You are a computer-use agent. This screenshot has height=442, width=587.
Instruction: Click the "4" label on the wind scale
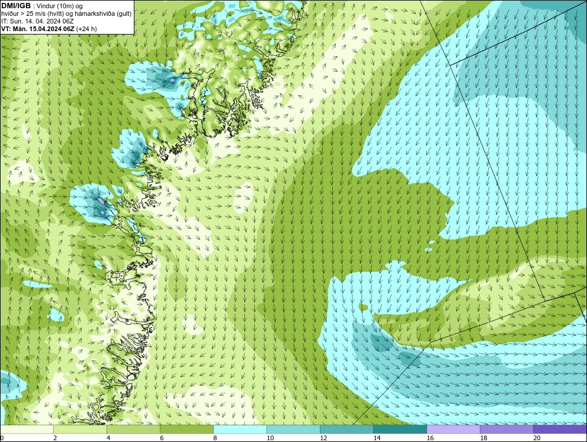click(x=108, y=438)
